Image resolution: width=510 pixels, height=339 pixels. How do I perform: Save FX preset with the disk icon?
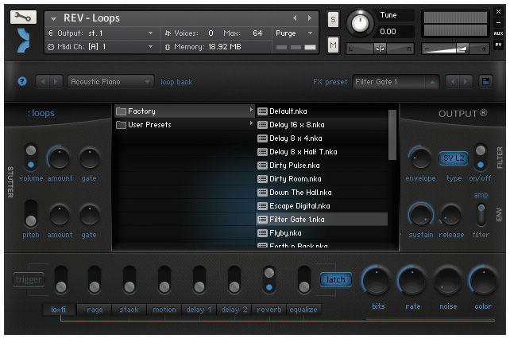485,81
